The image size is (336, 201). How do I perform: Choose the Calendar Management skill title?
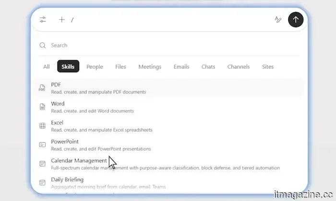pos(79,161)
